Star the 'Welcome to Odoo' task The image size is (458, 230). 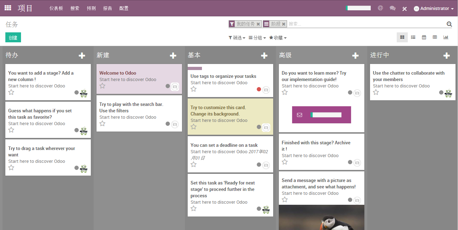tap(102, 86)
